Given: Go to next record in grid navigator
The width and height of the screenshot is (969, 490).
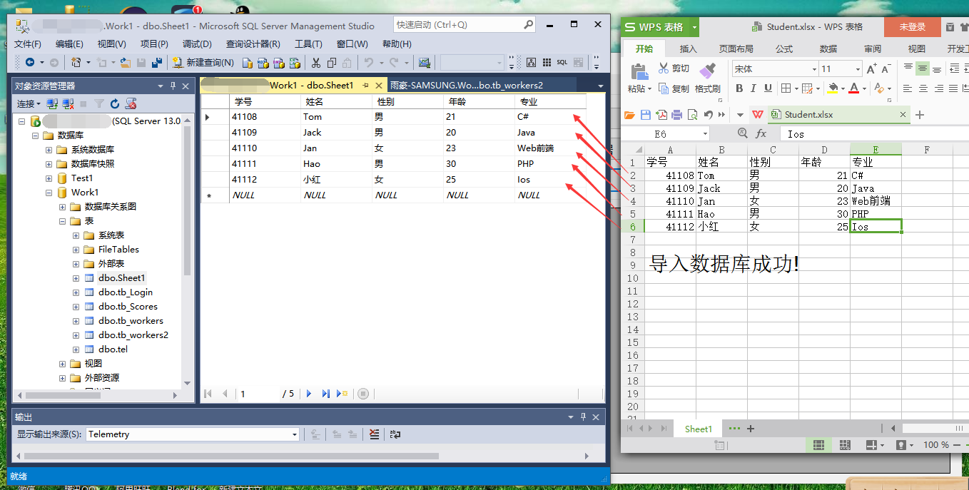Looking at the screenshot, I should (309, 394).
